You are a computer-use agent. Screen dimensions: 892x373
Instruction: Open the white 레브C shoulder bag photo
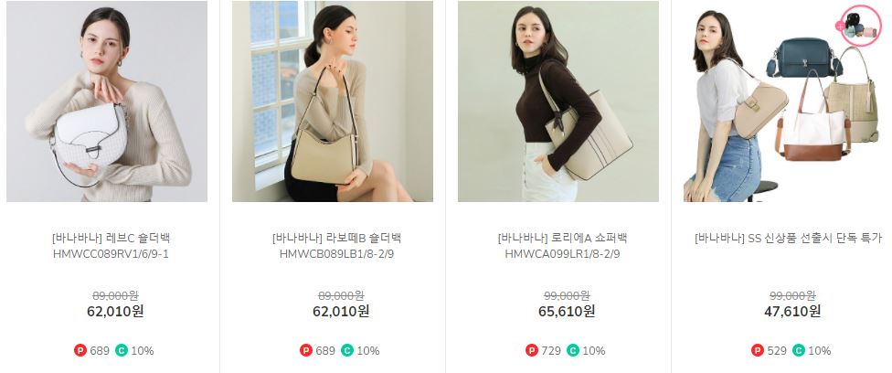[107, 101]
